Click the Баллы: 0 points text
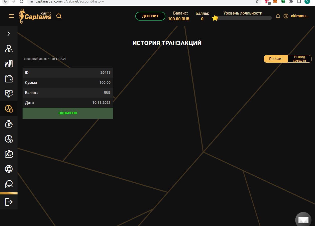This screenshot has height=226, width=315. [202, 16]
